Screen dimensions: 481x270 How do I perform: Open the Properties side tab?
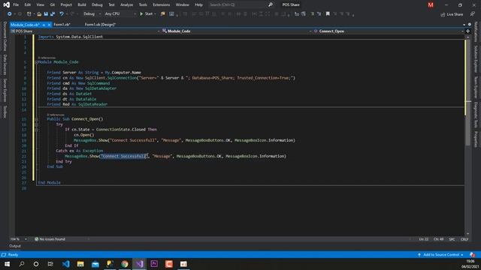click(476, 139)
